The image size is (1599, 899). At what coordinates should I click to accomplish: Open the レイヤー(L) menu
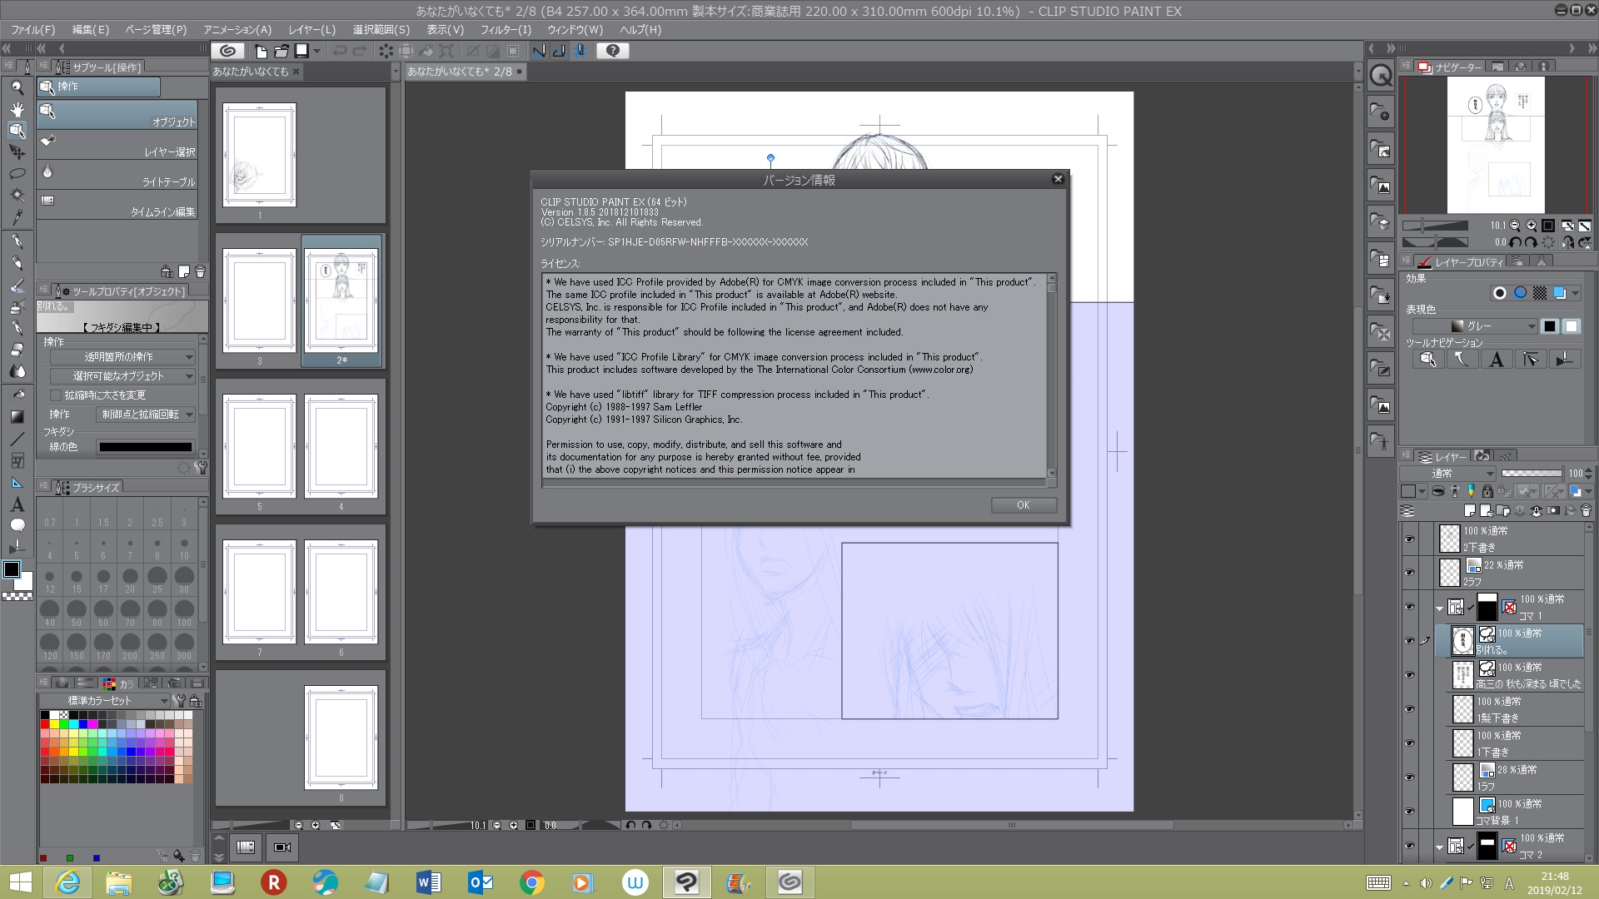tap(312, 29)
